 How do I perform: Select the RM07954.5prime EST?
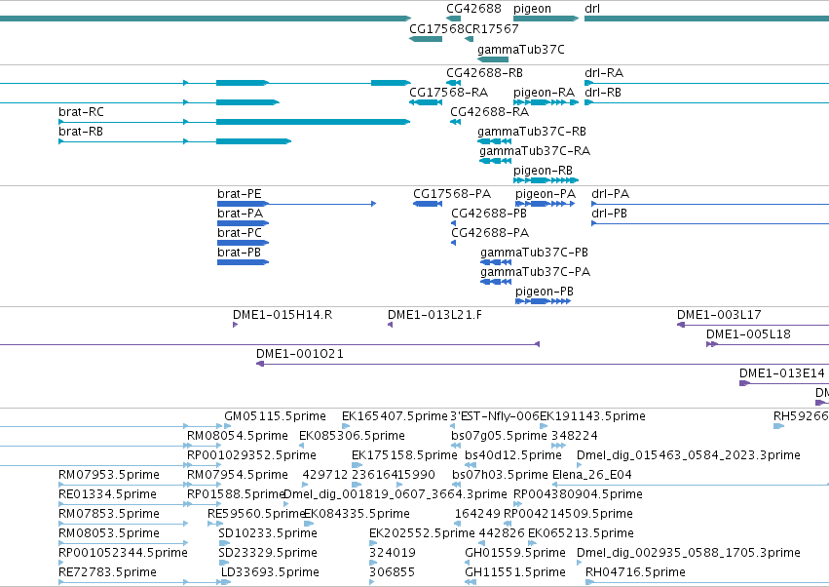coord(205,485)
